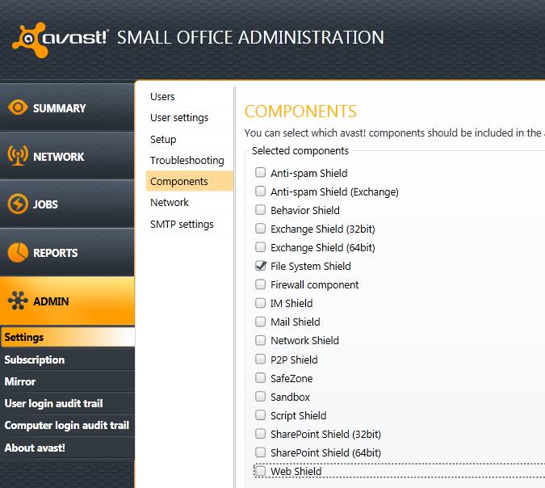Open the JOBS section
545x488 pixels.
tap(67, 204)
